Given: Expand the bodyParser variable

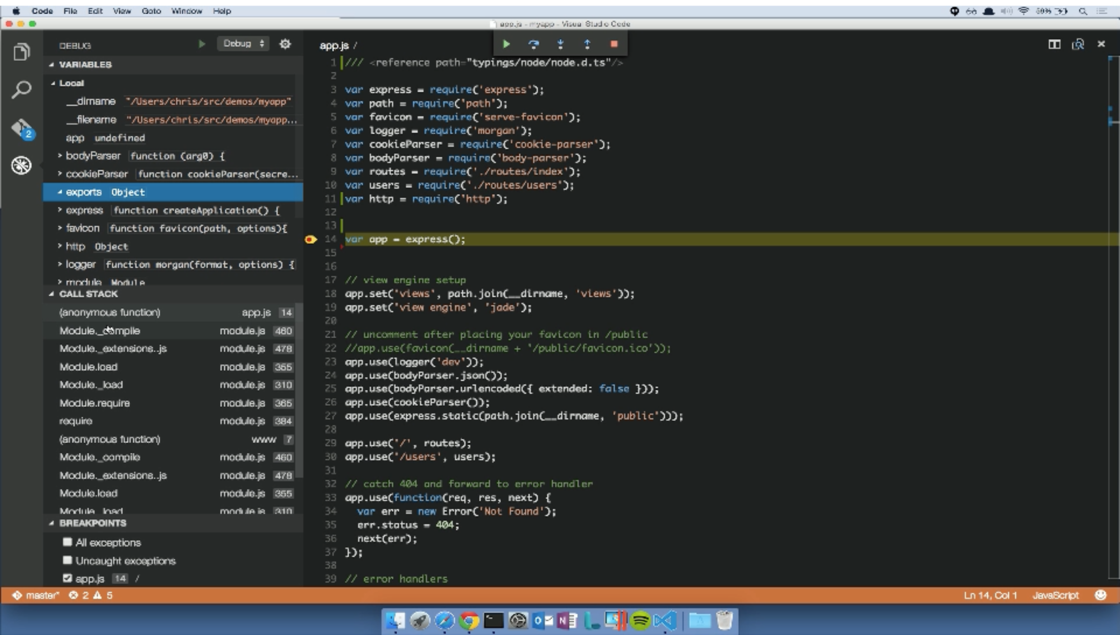Looking at the screenshot, I should (60, 156).
